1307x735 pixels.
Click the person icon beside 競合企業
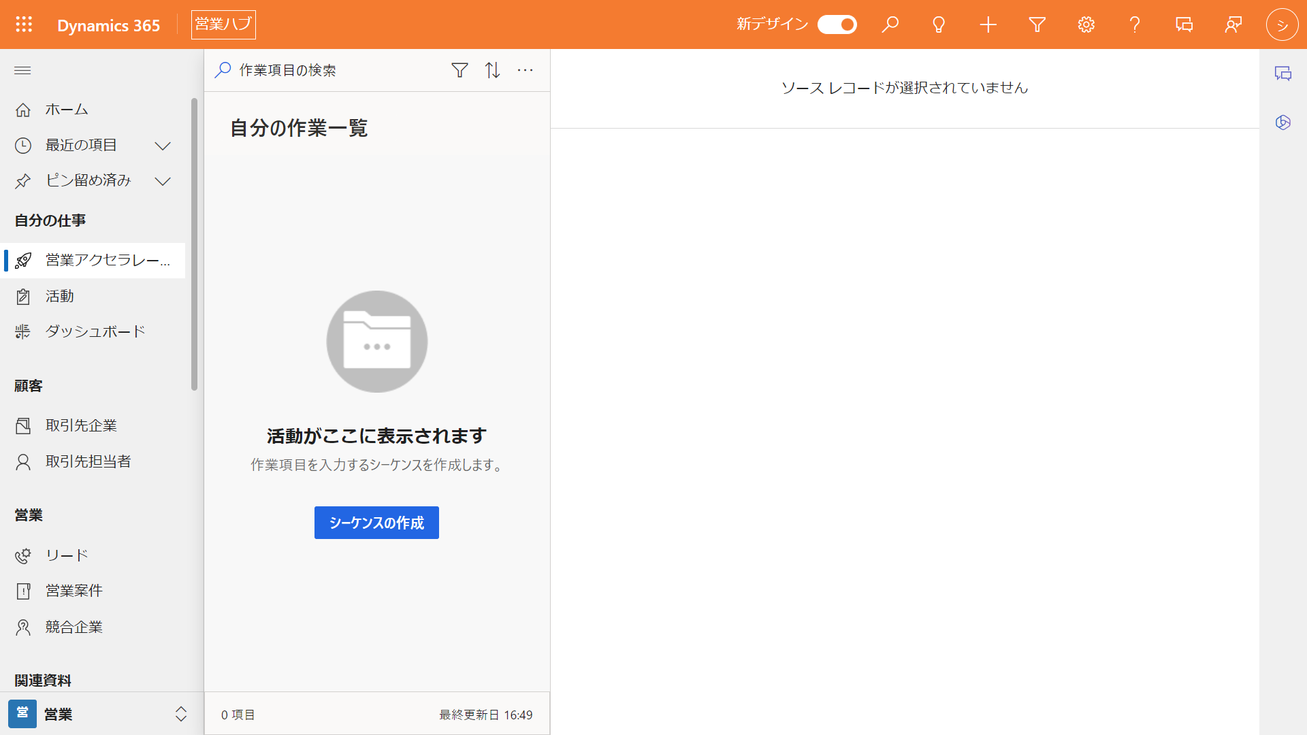coord(23,627)
